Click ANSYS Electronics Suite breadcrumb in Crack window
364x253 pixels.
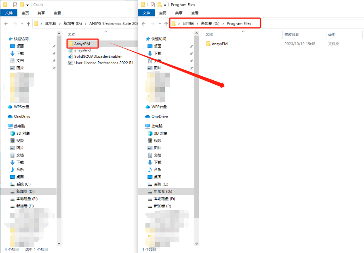114,23
